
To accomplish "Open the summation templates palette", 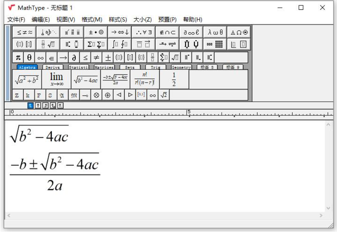I will click(x=95, y=44).
